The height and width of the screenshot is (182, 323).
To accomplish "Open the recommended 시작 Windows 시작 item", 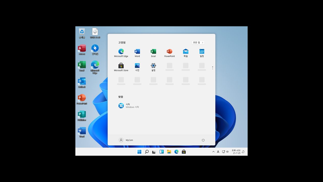I will click(129, 106).
